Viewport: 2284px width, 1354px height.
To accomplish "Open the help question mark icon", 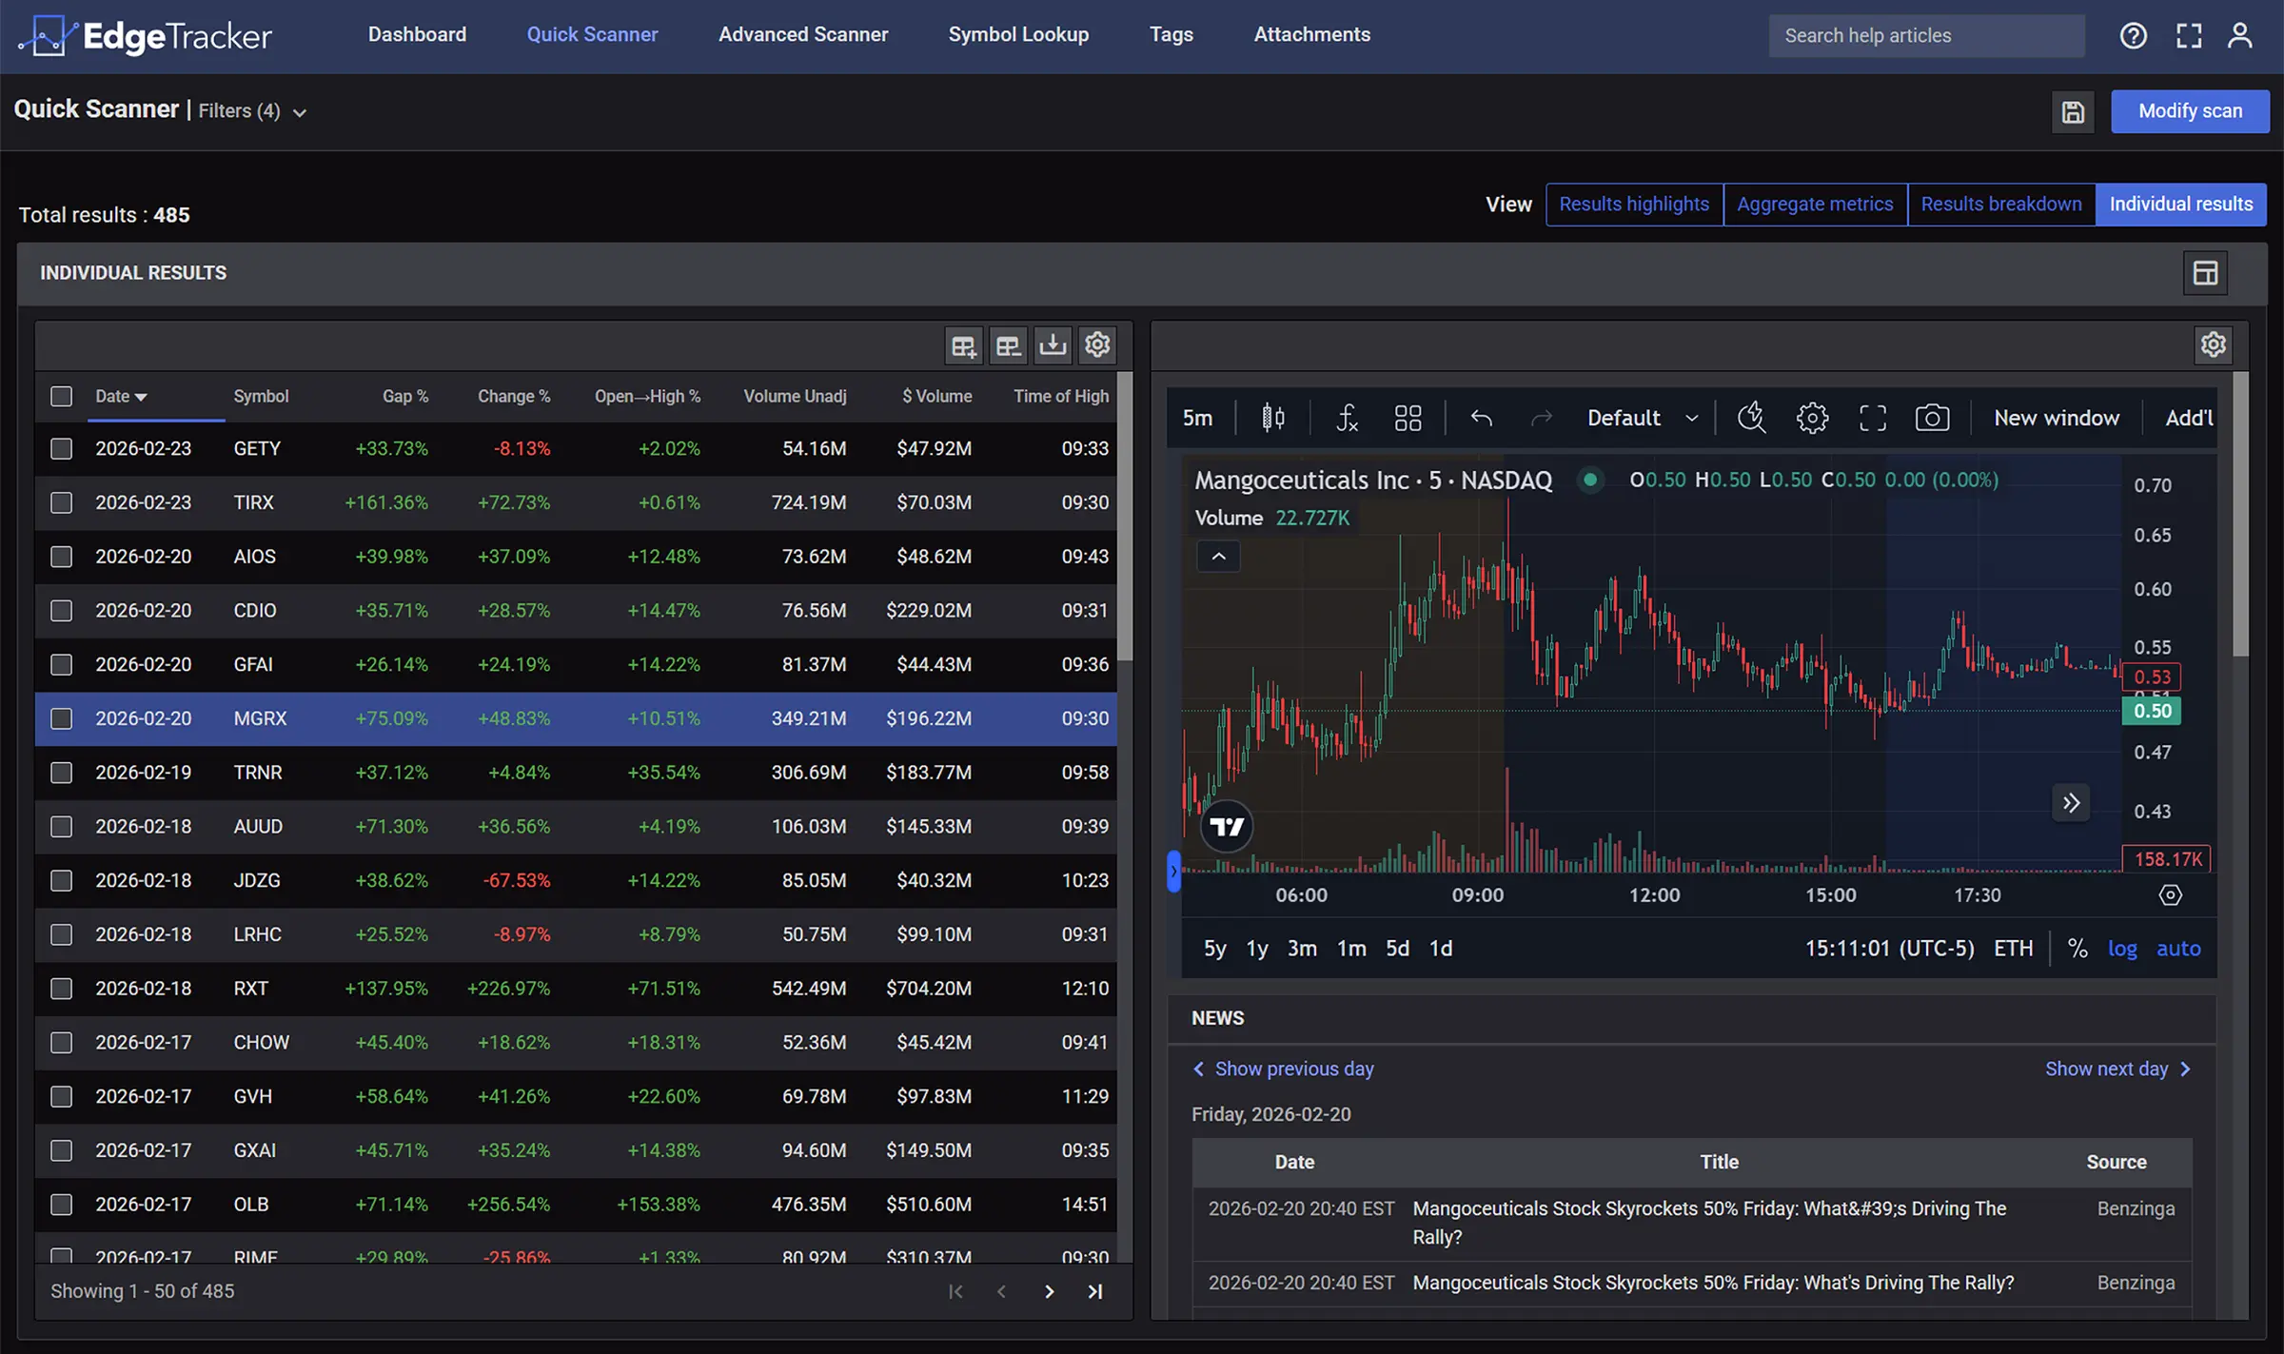I will (x=2133, y=35).
